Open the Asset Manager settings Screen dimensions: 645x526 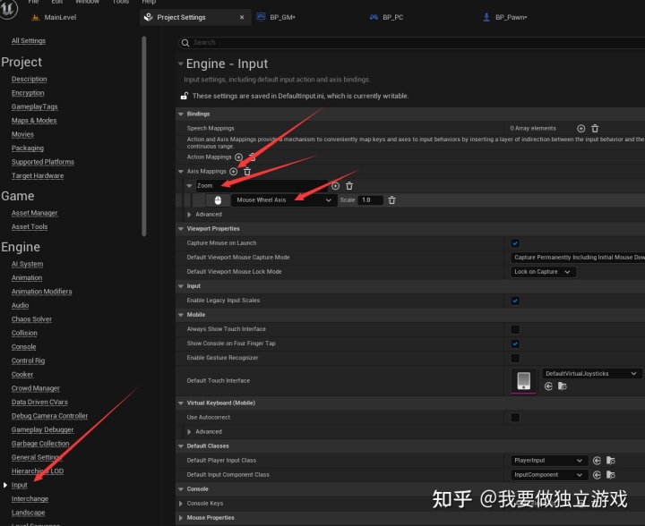point(35,213)
